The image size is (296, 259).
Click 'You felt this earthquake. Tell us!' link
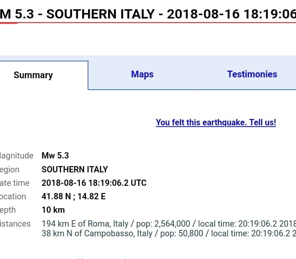216,122
